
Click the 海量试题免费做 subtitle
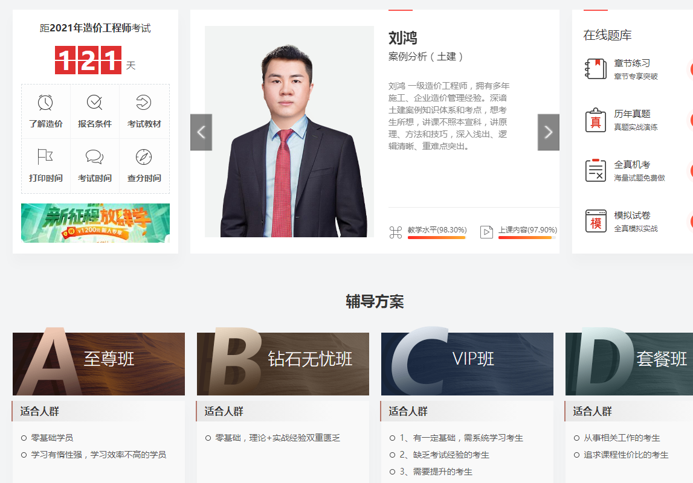tap(639, 178)
